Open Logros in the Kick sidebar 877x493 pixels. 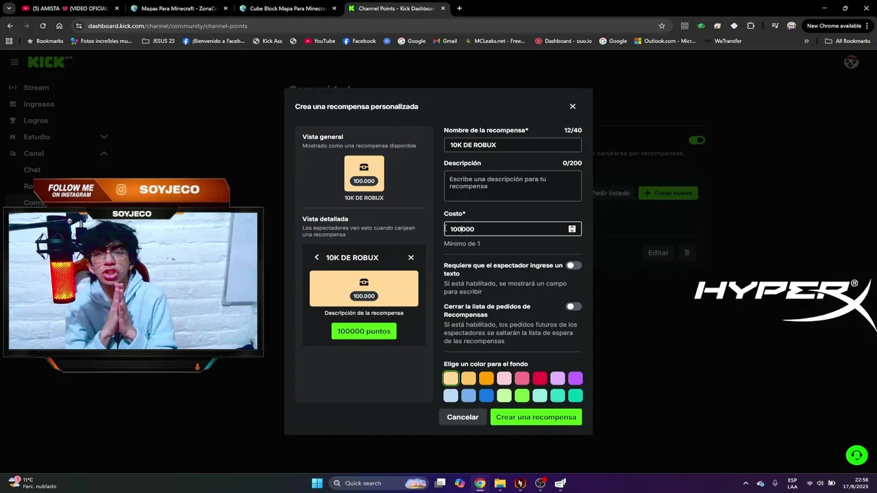(x=36, y=121)
